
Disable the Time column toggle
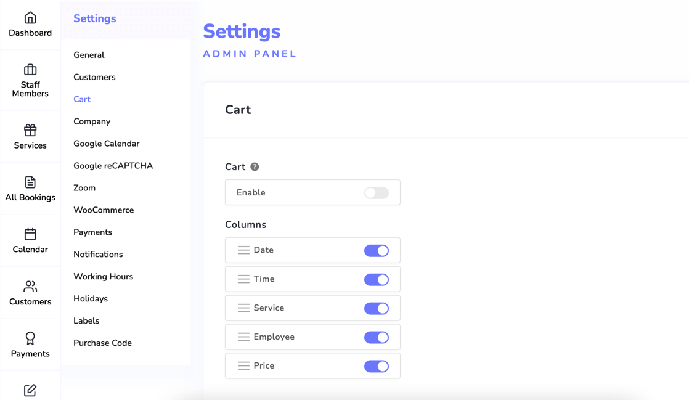click(x=376, y=280)
